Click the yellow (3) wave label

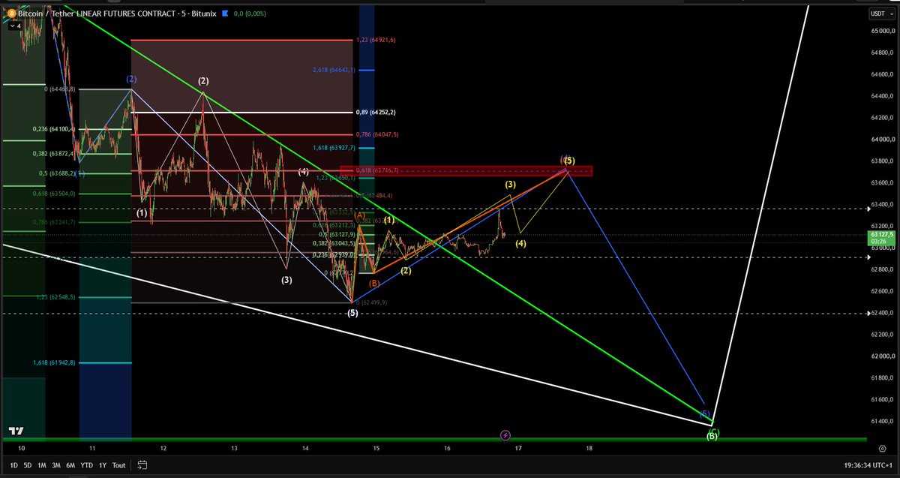tap(510, 184)
